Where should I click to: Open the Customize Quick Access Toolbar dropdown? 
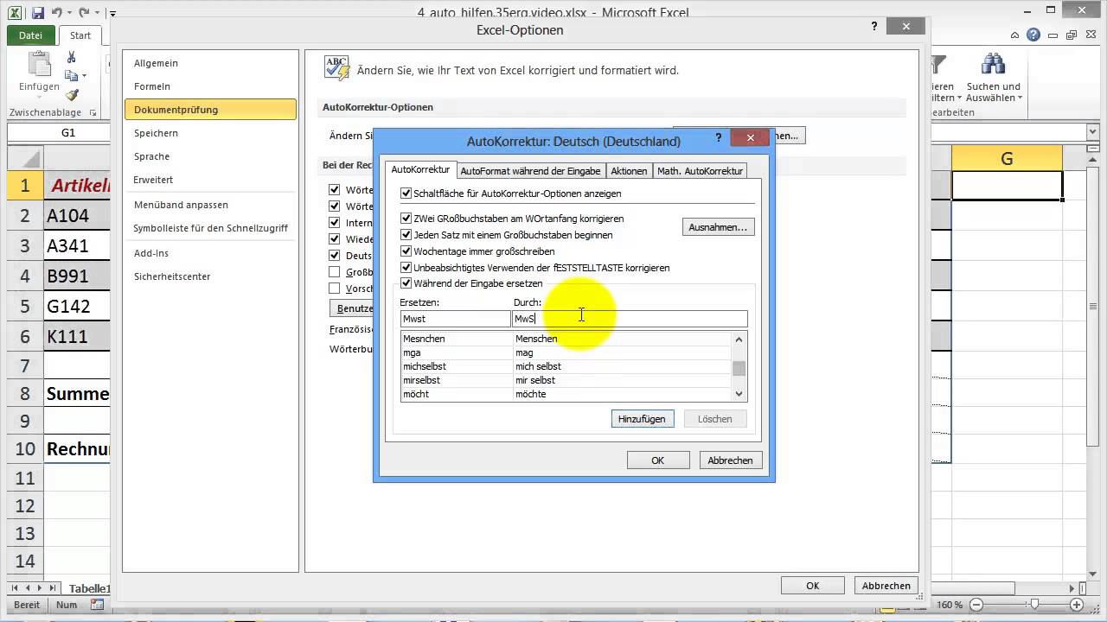[112, 14]
